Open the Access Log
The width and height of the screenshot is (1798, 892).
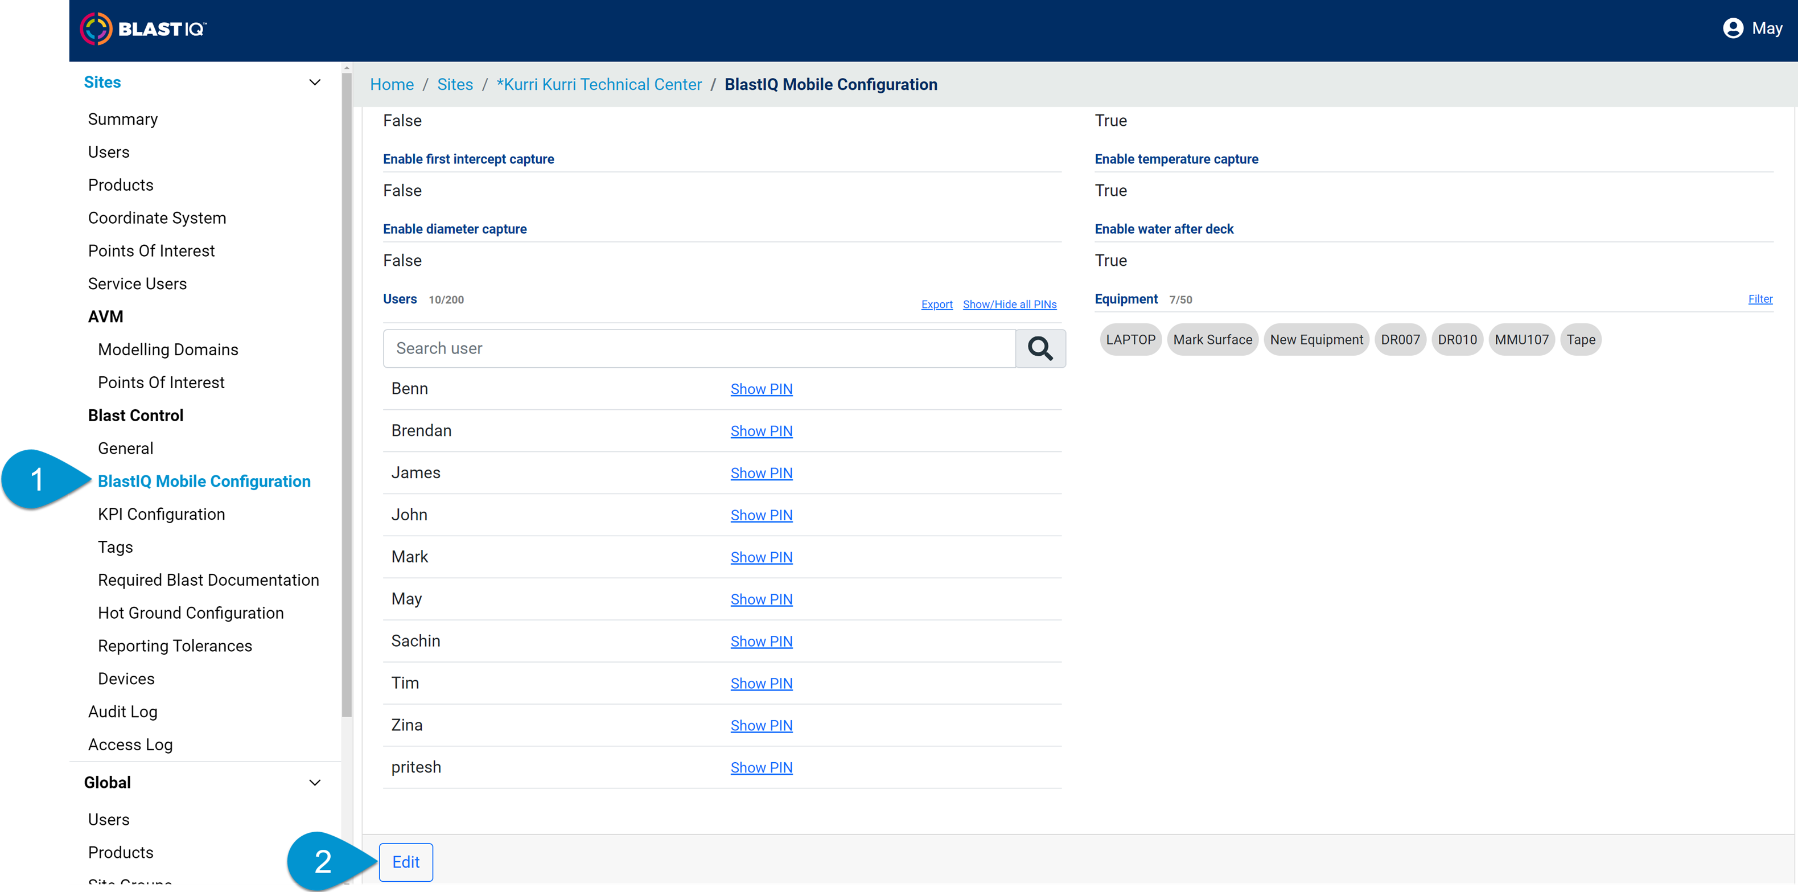tap(130, 745)
